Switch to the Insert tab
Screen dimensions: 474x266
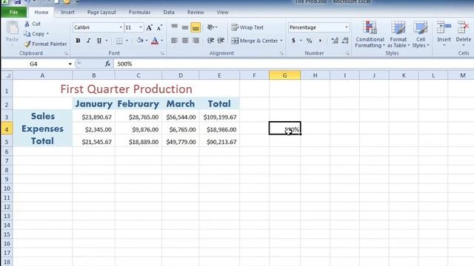click(67, 13)
